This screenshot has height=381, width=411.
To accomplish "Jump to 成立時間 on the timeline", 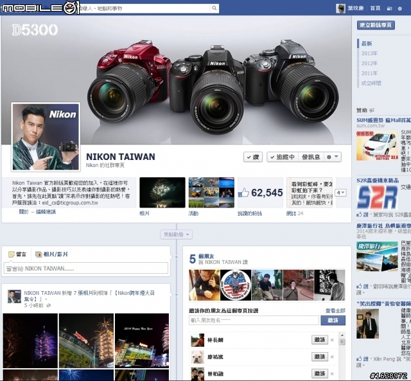I will click(371, 84).
